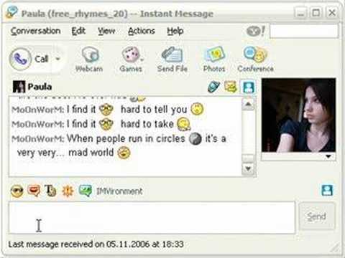Close the Instant Message window
Image resolution: width=345 pixels, height=258 pixels.
click(332, 13)
